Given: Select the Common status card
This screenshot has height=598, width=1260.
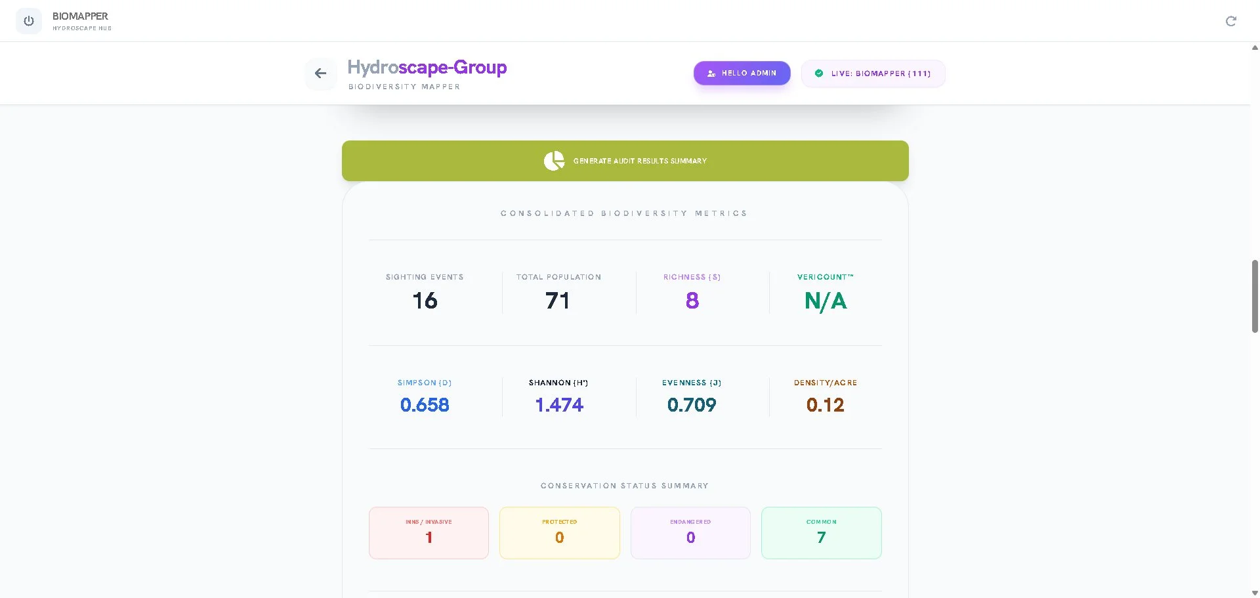Looking at the screenshot, I should [821, 532].
